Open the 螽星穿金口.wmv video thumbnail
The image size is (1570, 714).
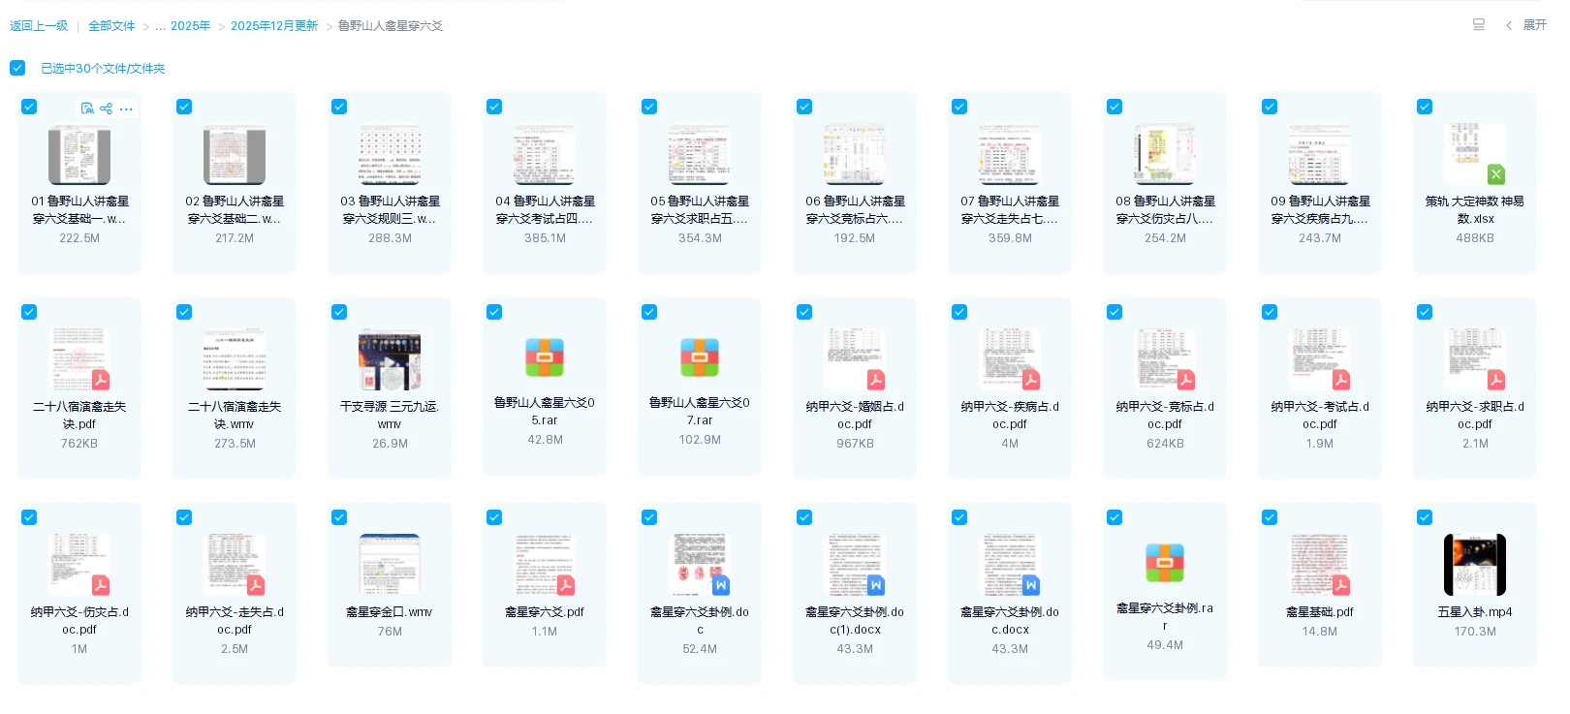coord(390,565)
